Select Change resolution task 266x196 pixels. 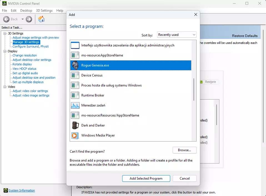(x=25, y=55)
